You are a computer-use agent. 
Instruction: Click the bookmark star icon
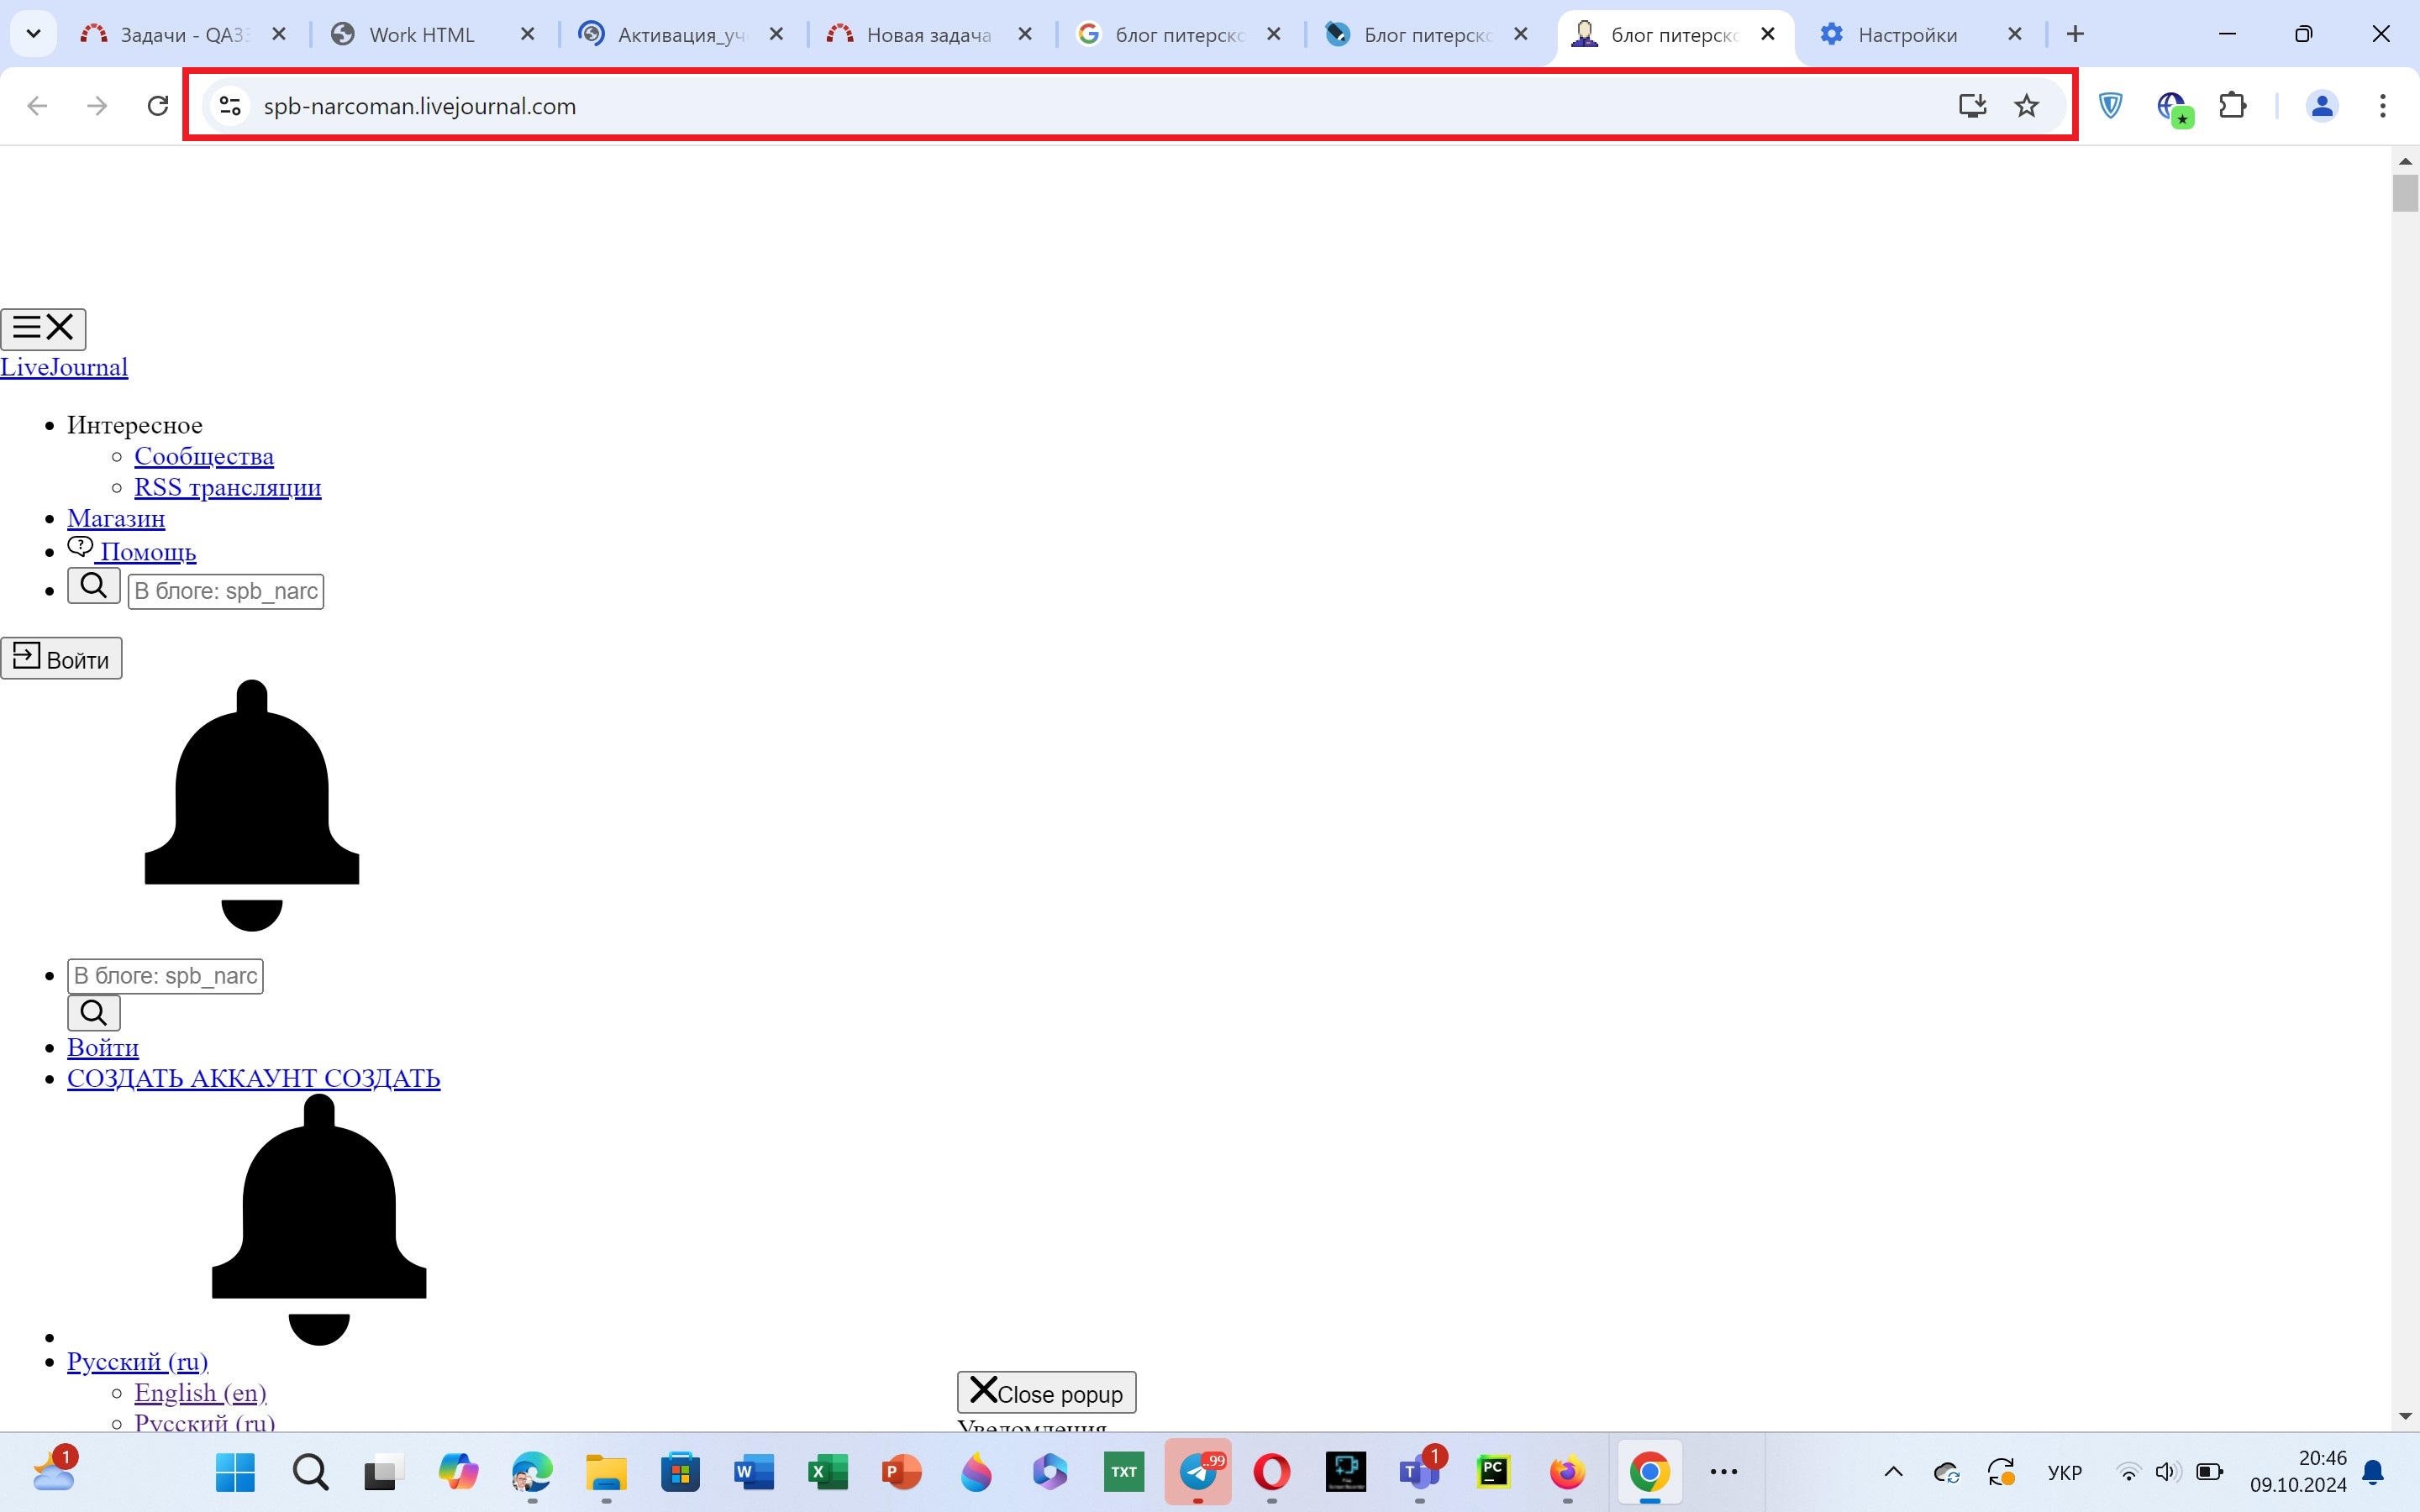point(2026,106)
